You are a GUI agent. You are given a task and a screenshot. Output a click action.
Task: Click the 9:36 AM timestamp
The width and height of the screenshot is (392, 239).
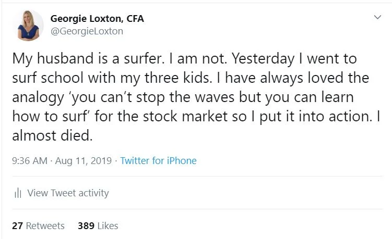click(29, 161)
